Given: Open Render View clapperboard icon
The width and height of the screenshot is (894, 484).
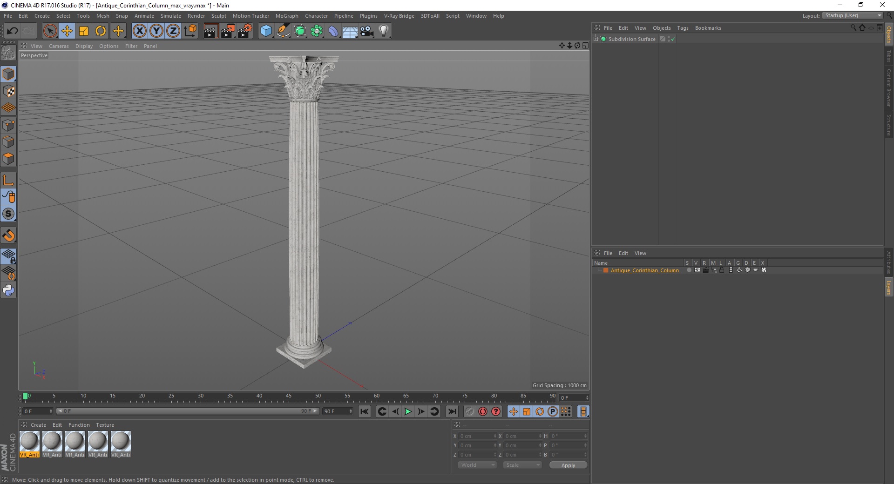Looking at the screenshot, I should (210, 31).
